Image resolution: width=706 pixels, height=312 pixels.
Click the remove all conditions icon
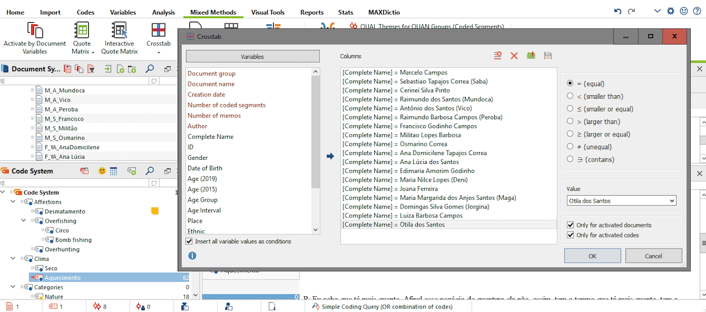pyautogui.click(x=498, y=56)
